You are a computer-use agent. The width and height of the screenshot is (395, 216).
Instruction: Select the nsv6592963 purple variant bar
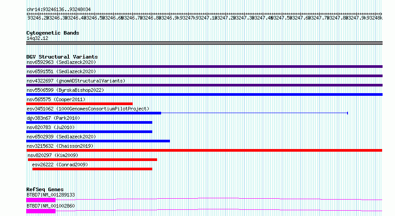pyautogui.click(x=204, y=67)
